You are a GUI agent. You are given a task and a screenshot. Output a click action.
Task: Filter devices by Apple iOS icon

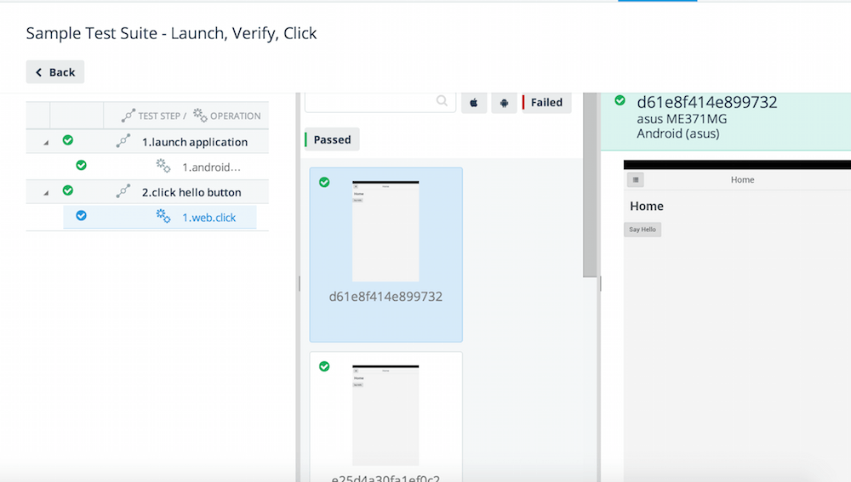(474, 103)
